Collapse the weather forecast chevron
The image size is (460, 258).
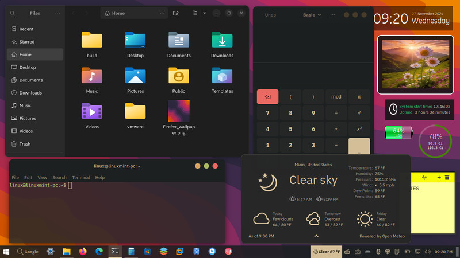coord(316,236)
